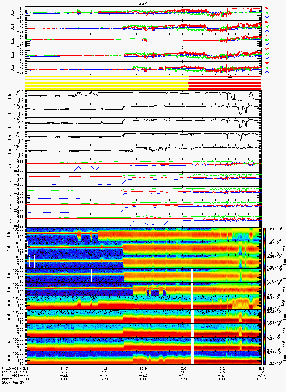Select the e_d electron spectrogram label

click(8, 317)
